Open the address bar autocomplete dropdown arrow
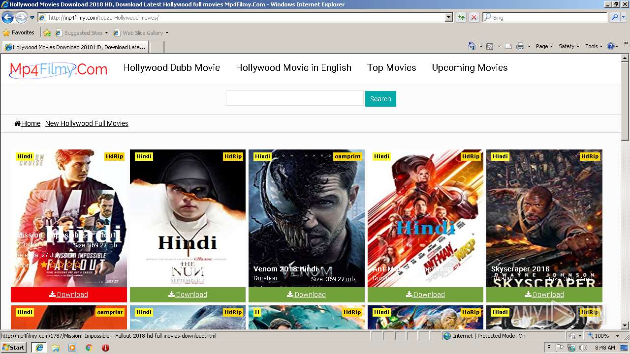 (448, 17)
